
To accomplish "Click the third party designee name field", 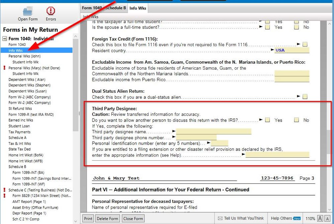I will 213,132.
